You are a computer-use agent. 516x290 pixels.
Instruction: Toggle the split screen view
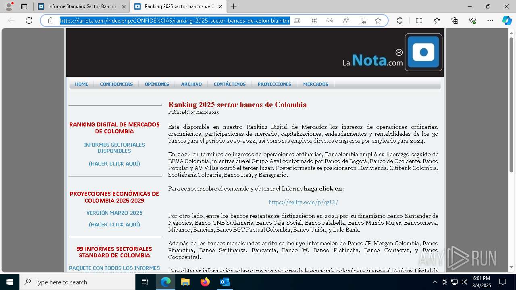tap(419, 21)
